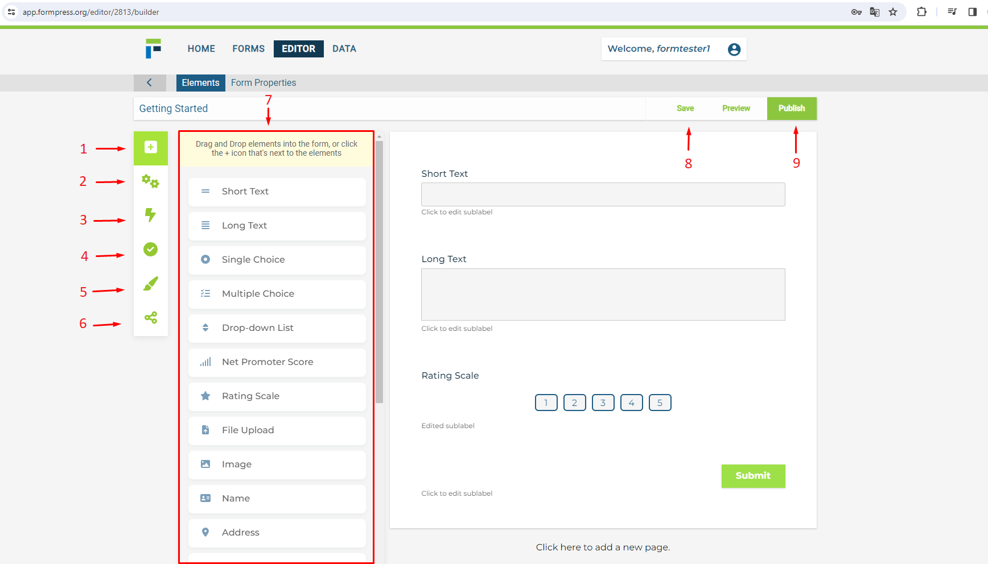The height and width of the screenshot is (564, 988).
Task: Click the Getting Started form title field
Action: tap(389, 108)
